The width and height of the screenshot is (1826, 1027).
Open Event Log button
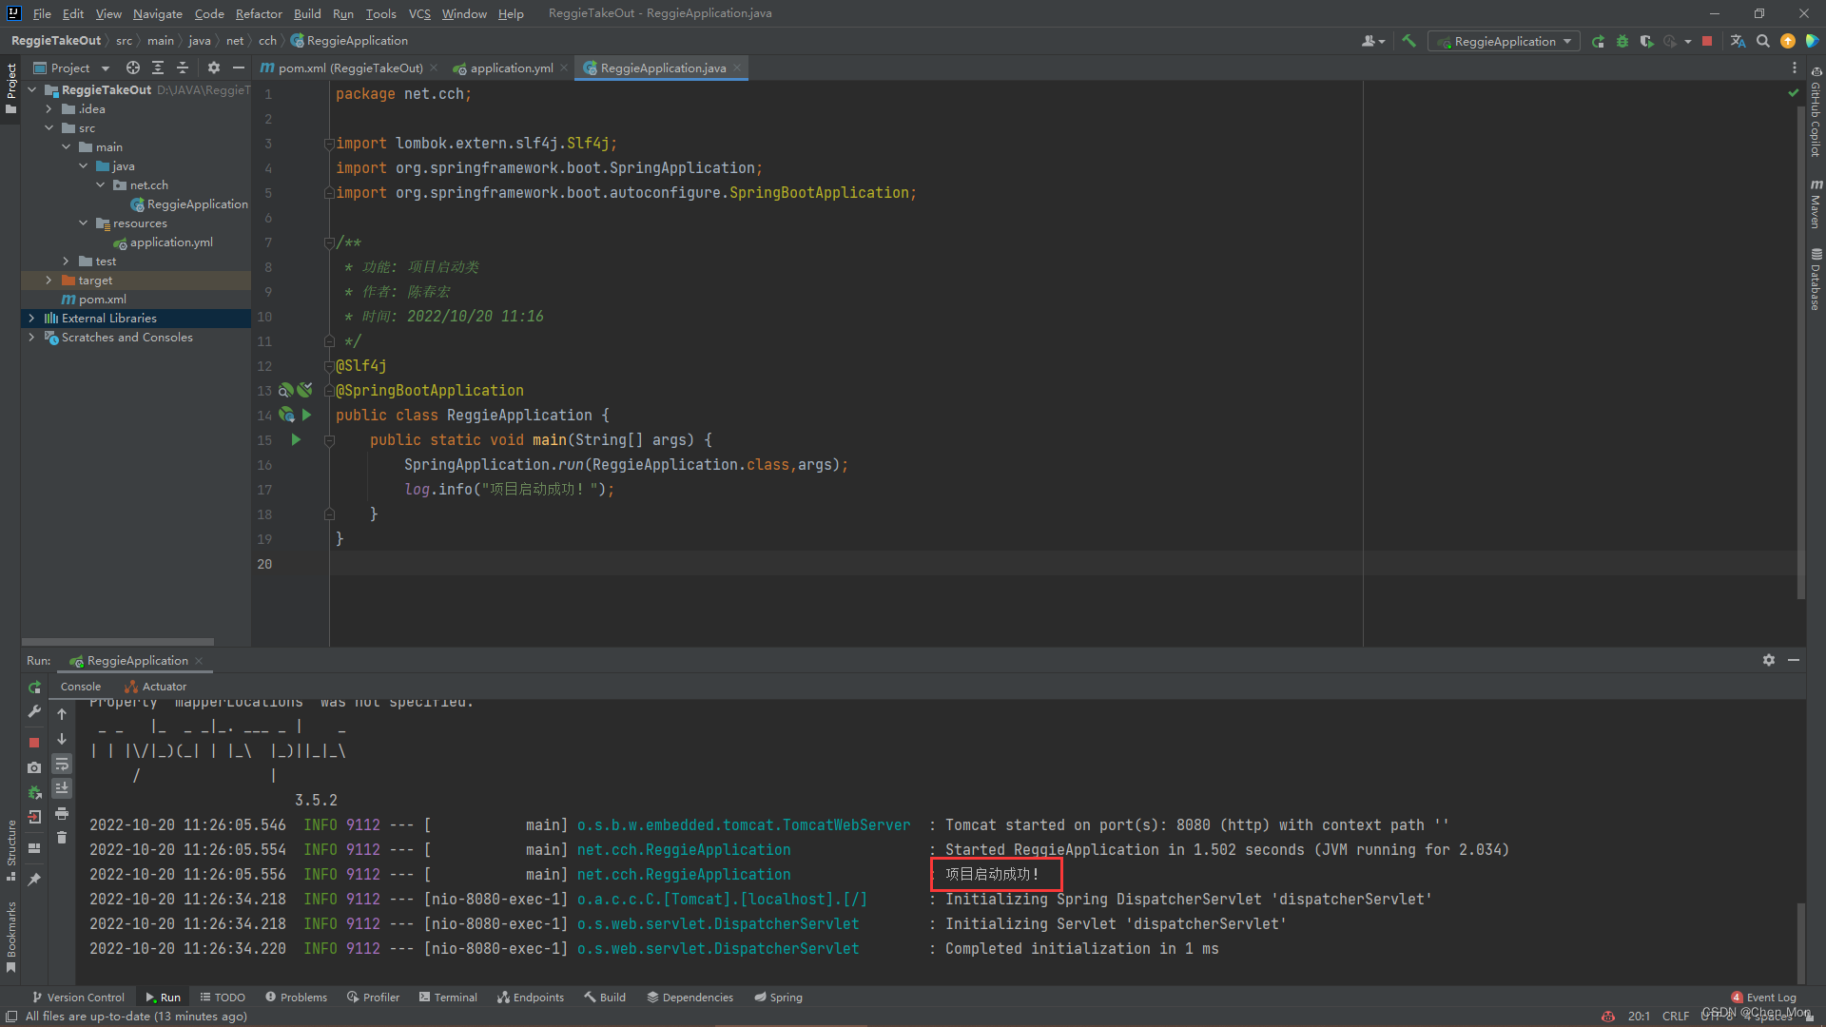pyautogui.click(x=1764, y=998)
